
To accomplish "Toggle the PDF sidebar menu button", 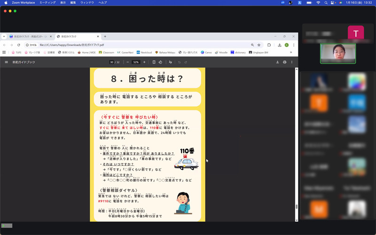I will [6, 62].
